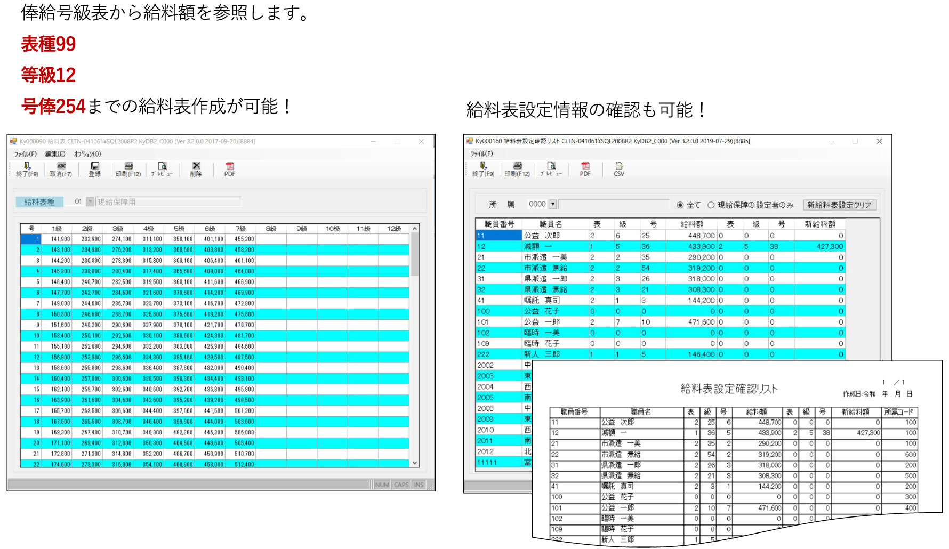Click 印刷(F12) icon in 確認リスト window
The height and width of the screenshot is (549, 949).
pyautogui.click(x=517, y=169)
